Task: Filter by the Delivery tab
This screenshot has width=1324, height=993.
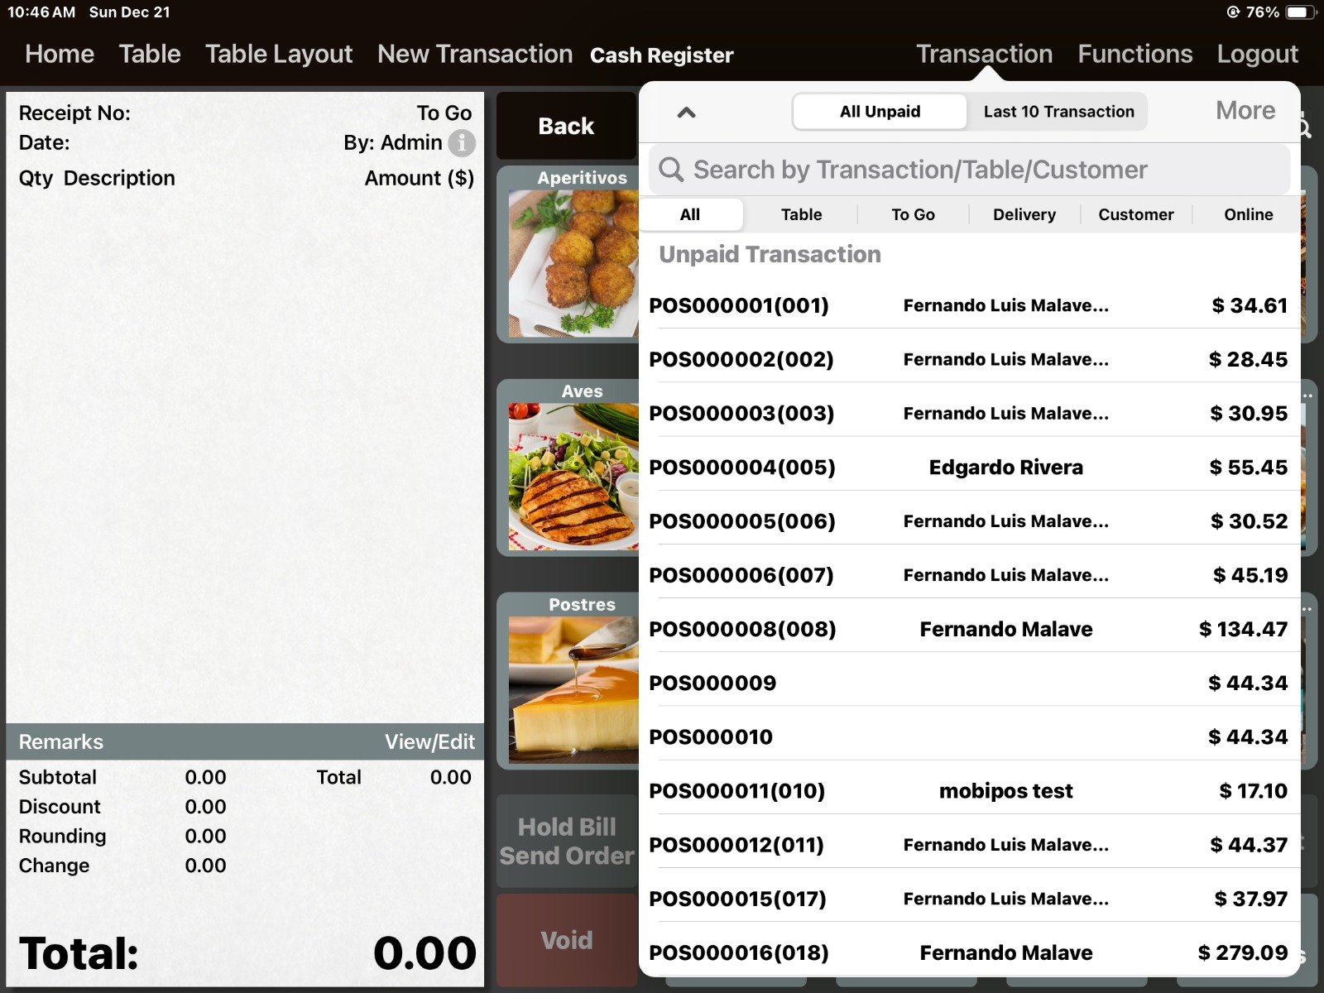Action: tap(1024, 214)
